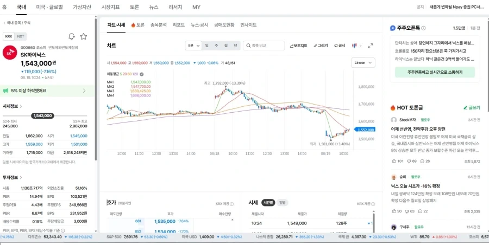Expand the 투자정보 section
The image size is (489, 245).
point(12,177)
